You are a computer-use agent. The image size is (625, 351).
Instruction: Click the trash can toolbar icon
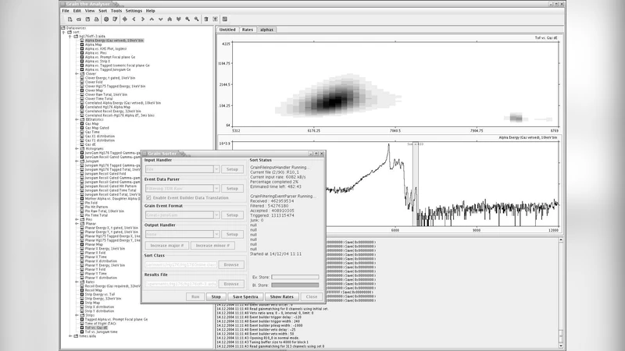click(204, 19)
